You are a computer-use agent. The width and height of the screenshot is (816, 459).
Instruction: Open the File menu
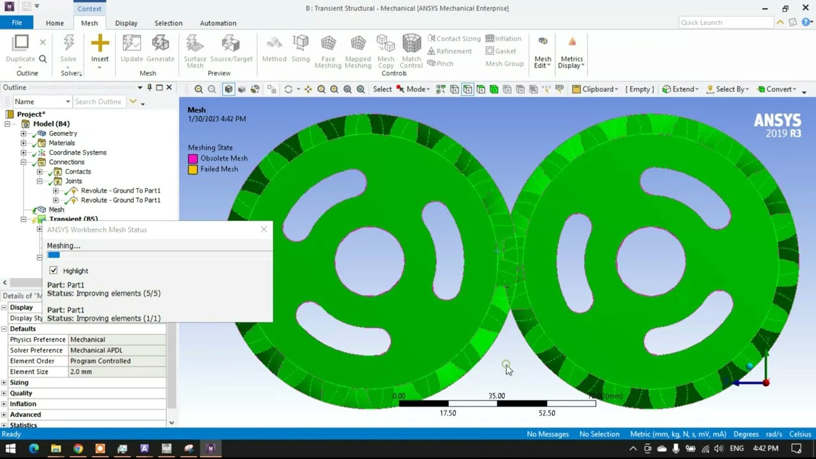17,22
